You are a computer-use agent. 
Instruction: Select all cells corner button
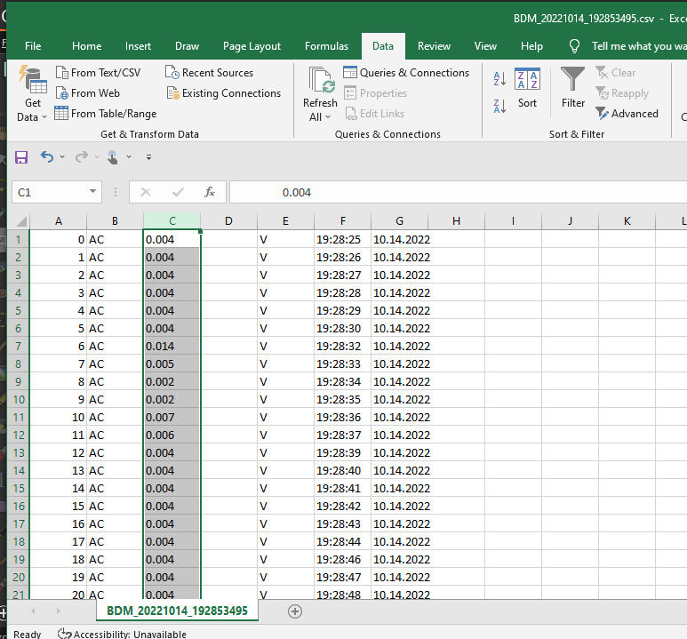21,221
